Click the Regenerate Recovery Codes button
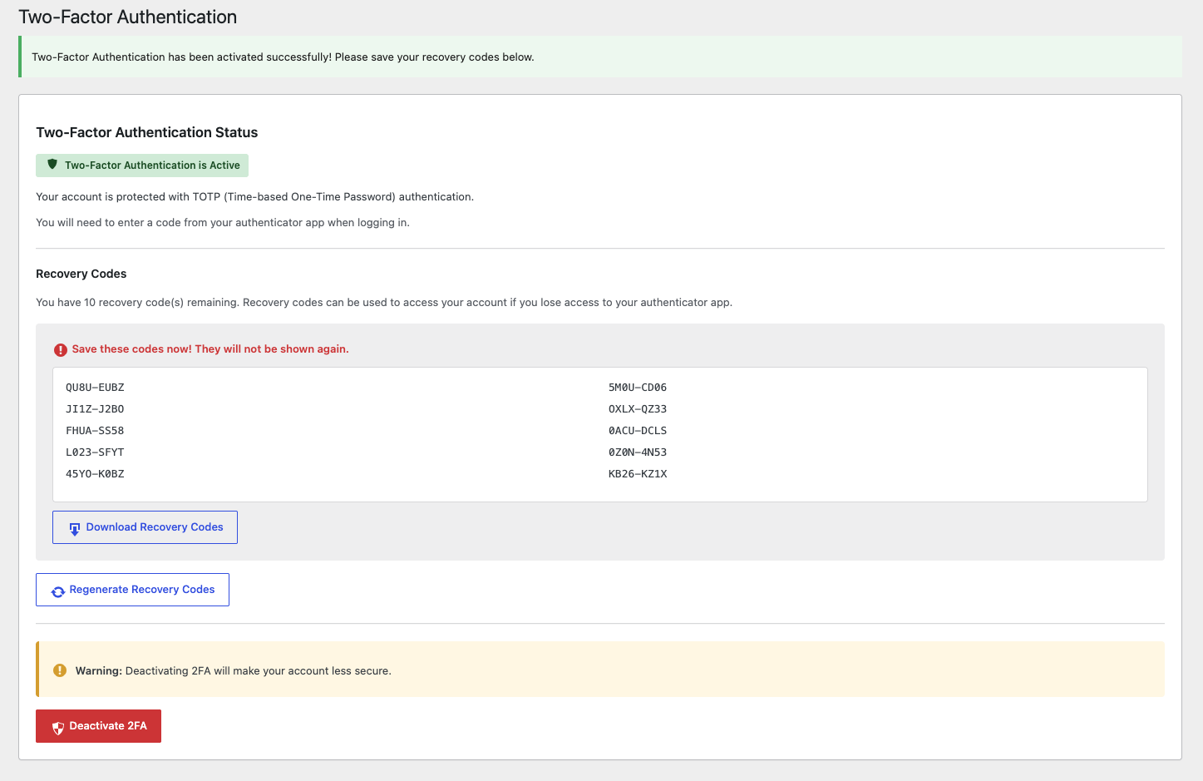Image resolution: width=1203 pixels, height=781 pixels. pyautogui.click(x=132, y=590)
